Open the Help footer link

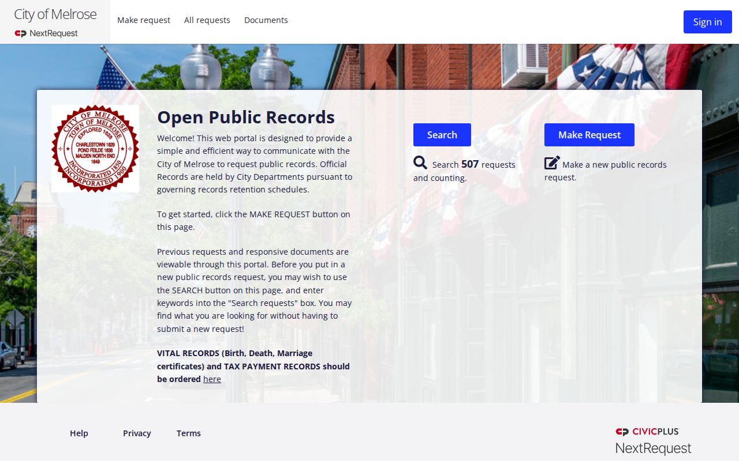pos(79,433)
